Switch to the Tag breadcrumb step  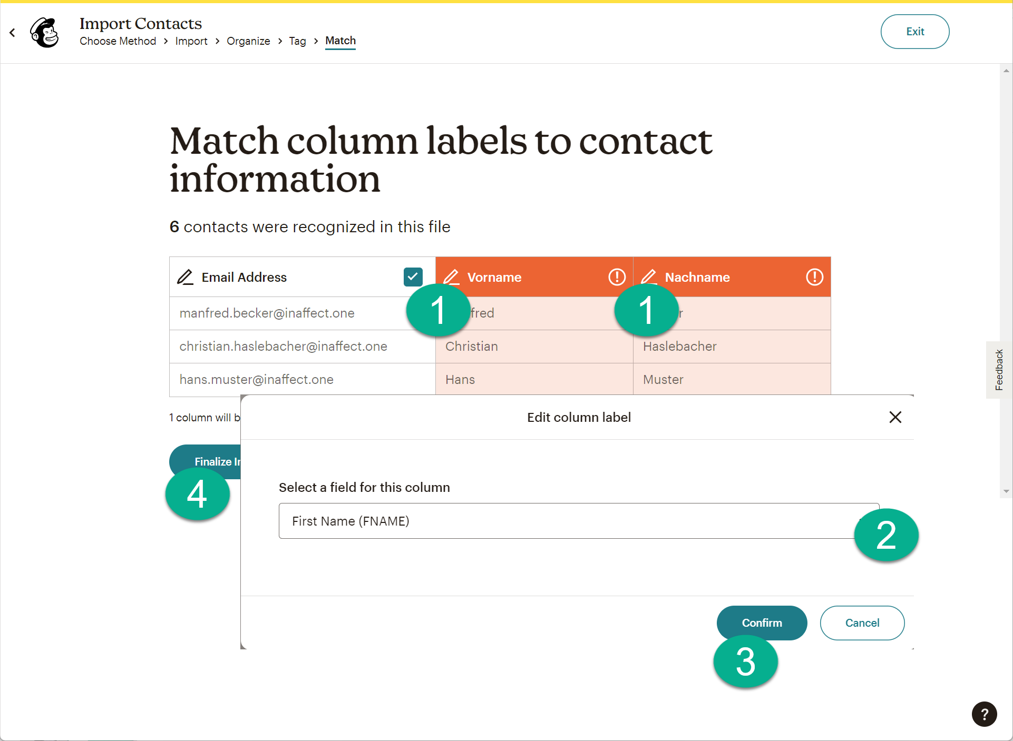pyautogui.click(x=297, y=41)
